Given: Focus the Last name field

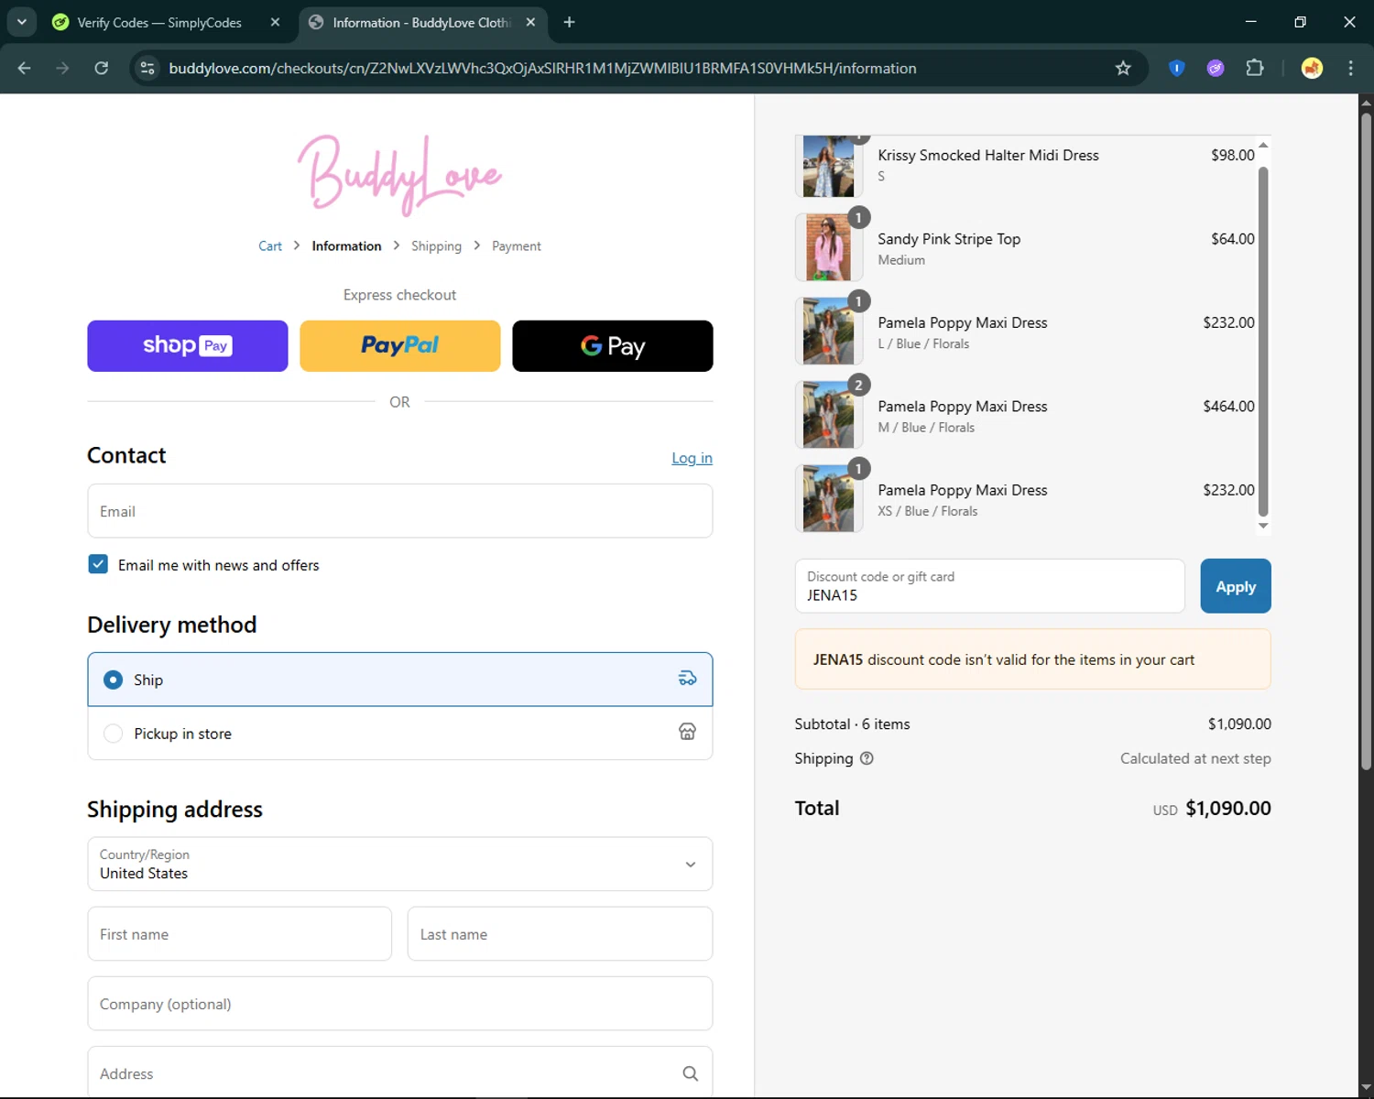Looking at the screenshot, I should 560,934.
